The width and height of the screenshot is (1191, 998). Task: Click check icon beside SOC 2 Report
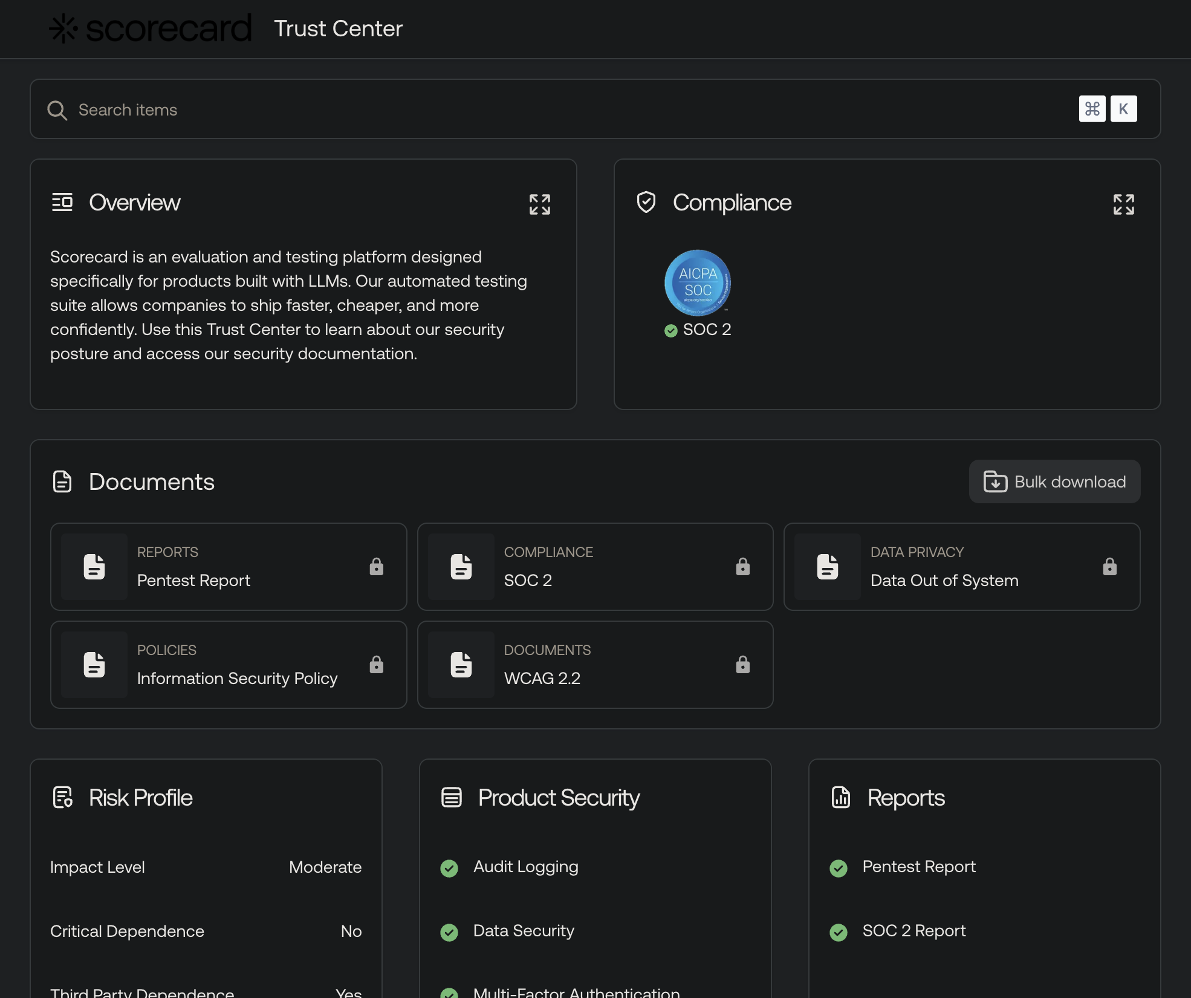(x=839, y=932)
